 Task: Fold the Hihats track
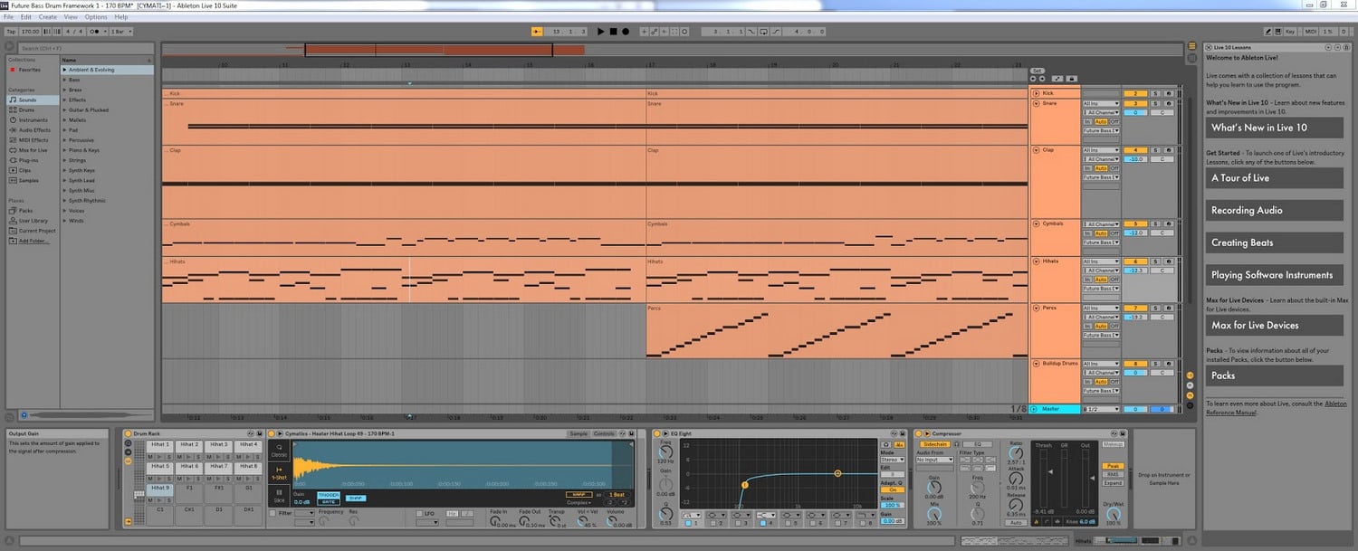[x=1037, y=261]
